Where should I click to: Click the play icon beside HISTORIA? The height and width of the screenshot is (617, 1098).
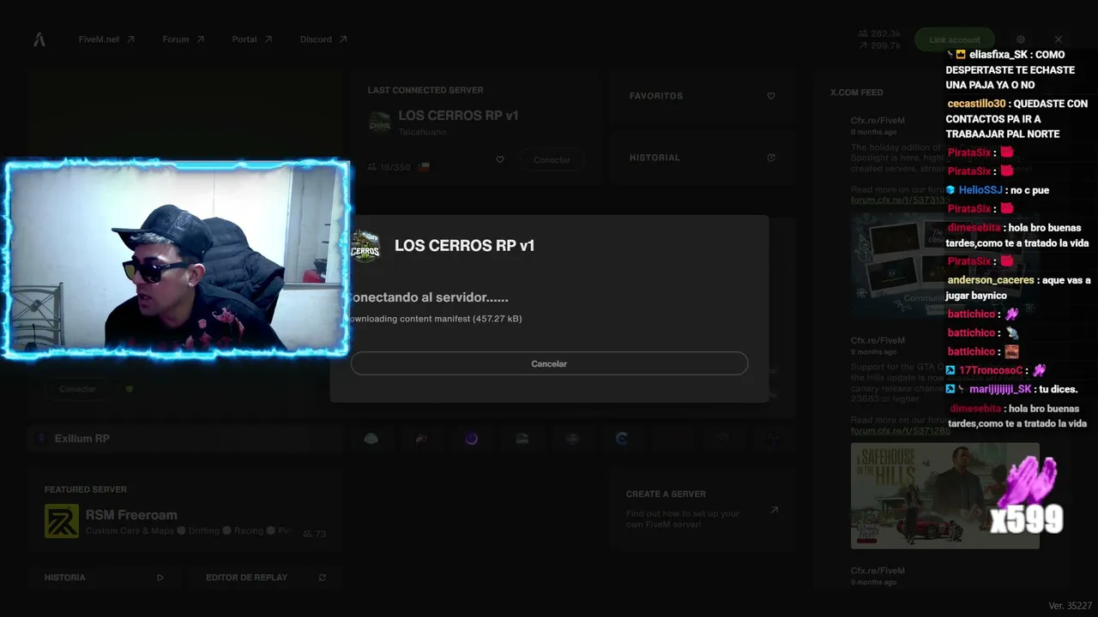pyautogui.click(x=160, y=578)
